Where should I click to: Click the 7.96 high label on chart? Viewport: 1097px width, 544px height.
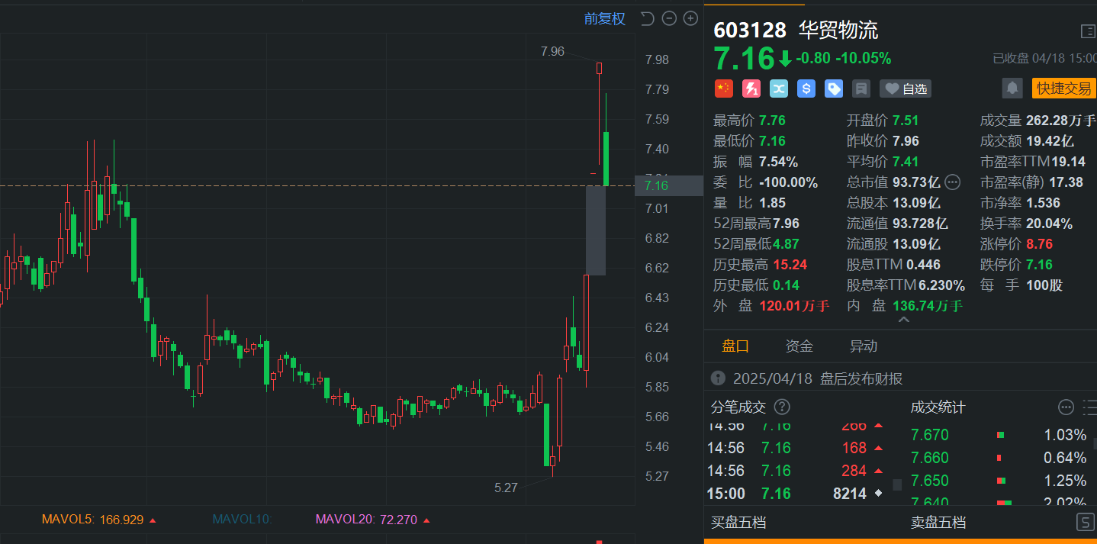point(552,51)
